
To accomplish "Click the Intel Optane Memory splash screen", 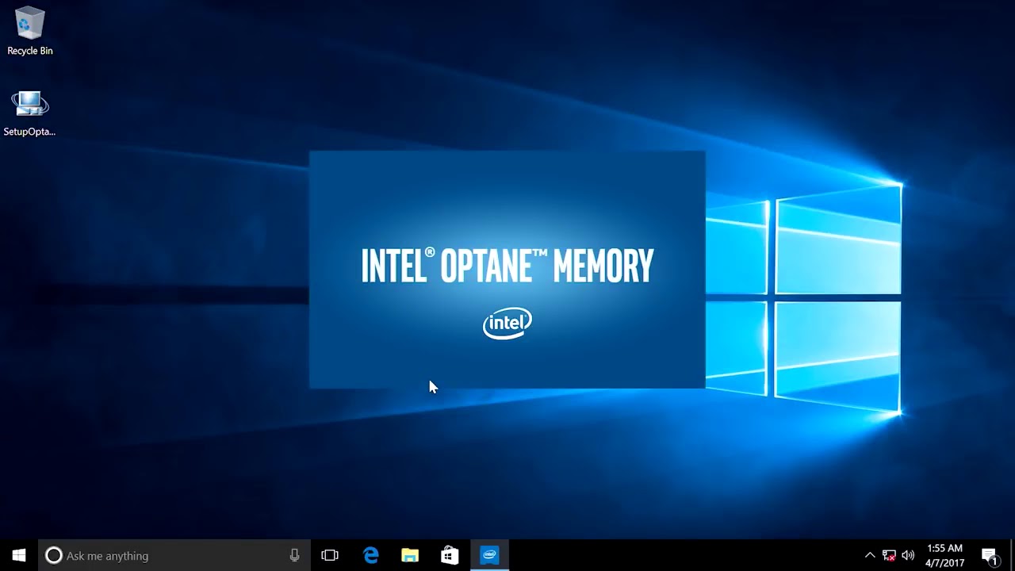I will point(507,270).
